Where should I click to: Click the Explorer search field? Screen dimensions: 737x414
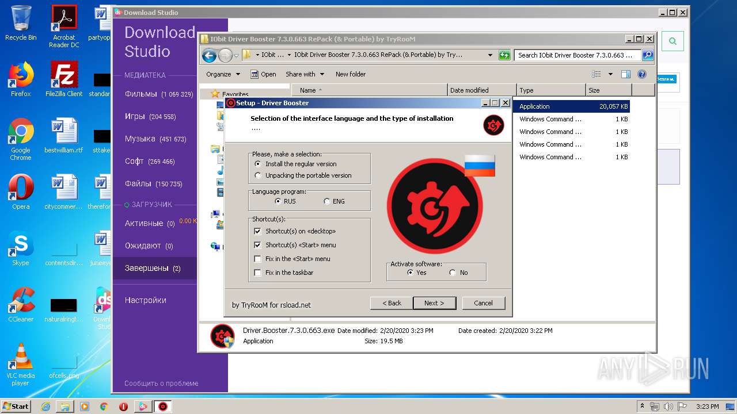click(578, 55)
